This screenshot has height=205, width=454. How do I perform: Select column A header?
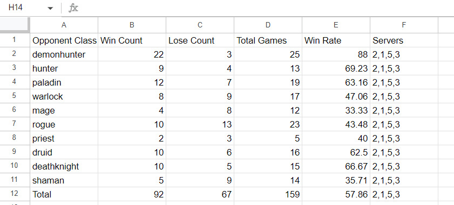click(64, 25)
